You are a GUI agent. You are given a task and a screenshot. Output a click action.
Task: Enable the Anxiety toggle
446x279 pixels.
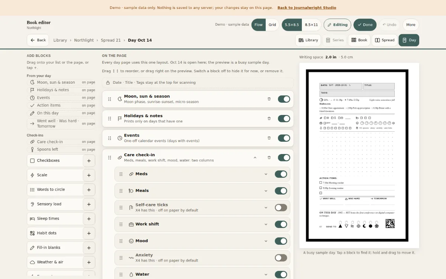click(x=281, y=258)
